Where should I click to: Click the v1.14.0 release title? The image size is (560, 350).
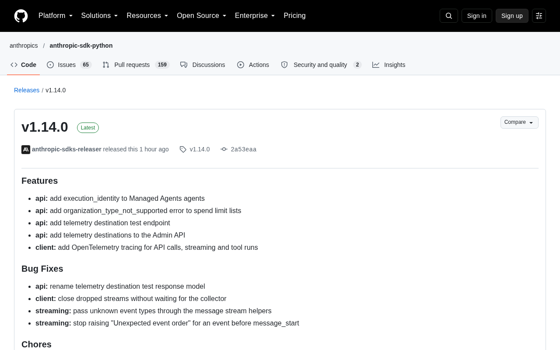click(x=45, y=127)
